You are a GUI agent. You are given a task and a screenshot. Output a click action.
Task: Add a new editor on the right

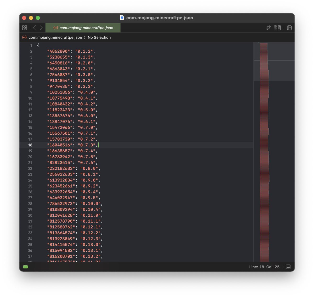pyautogui.click(x=289, y=28)
